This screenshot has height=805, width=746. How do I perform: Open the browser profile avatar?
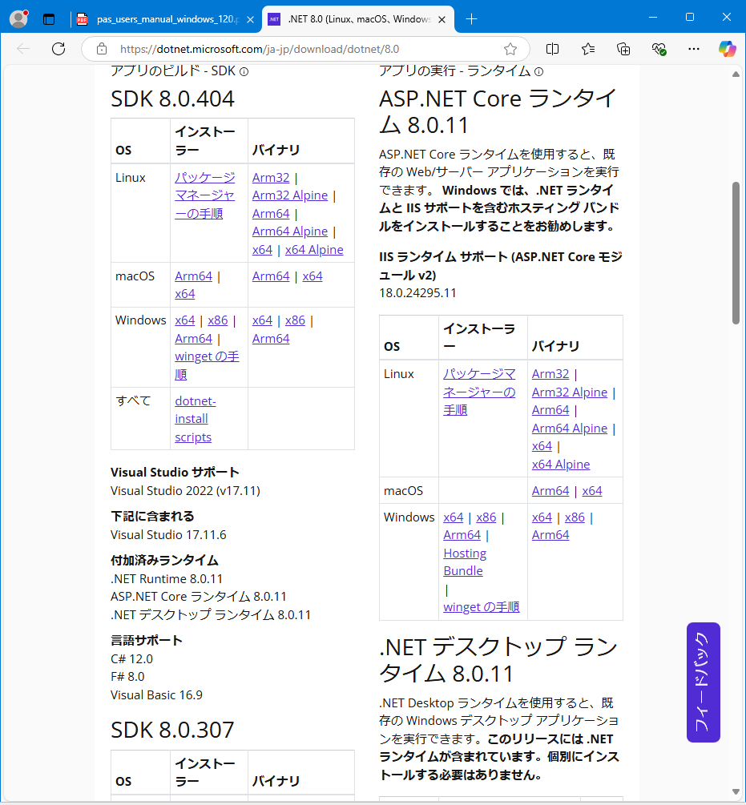coord(19,19)
